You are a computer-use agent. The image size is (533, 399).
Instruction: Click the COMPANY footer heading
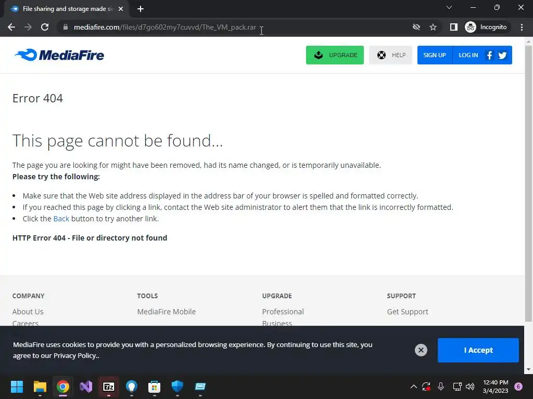29,296
